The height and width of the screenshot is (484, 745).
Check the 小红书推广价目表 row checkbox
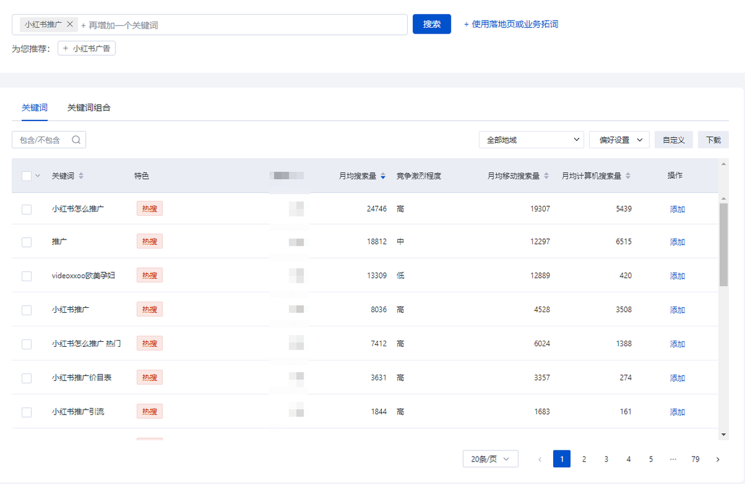pos(25,377)
